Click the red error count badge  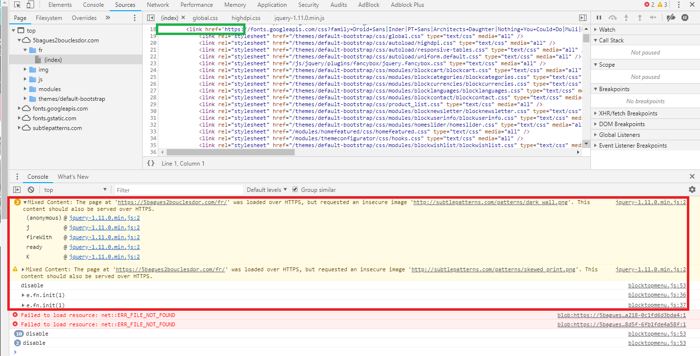(649, 5)
